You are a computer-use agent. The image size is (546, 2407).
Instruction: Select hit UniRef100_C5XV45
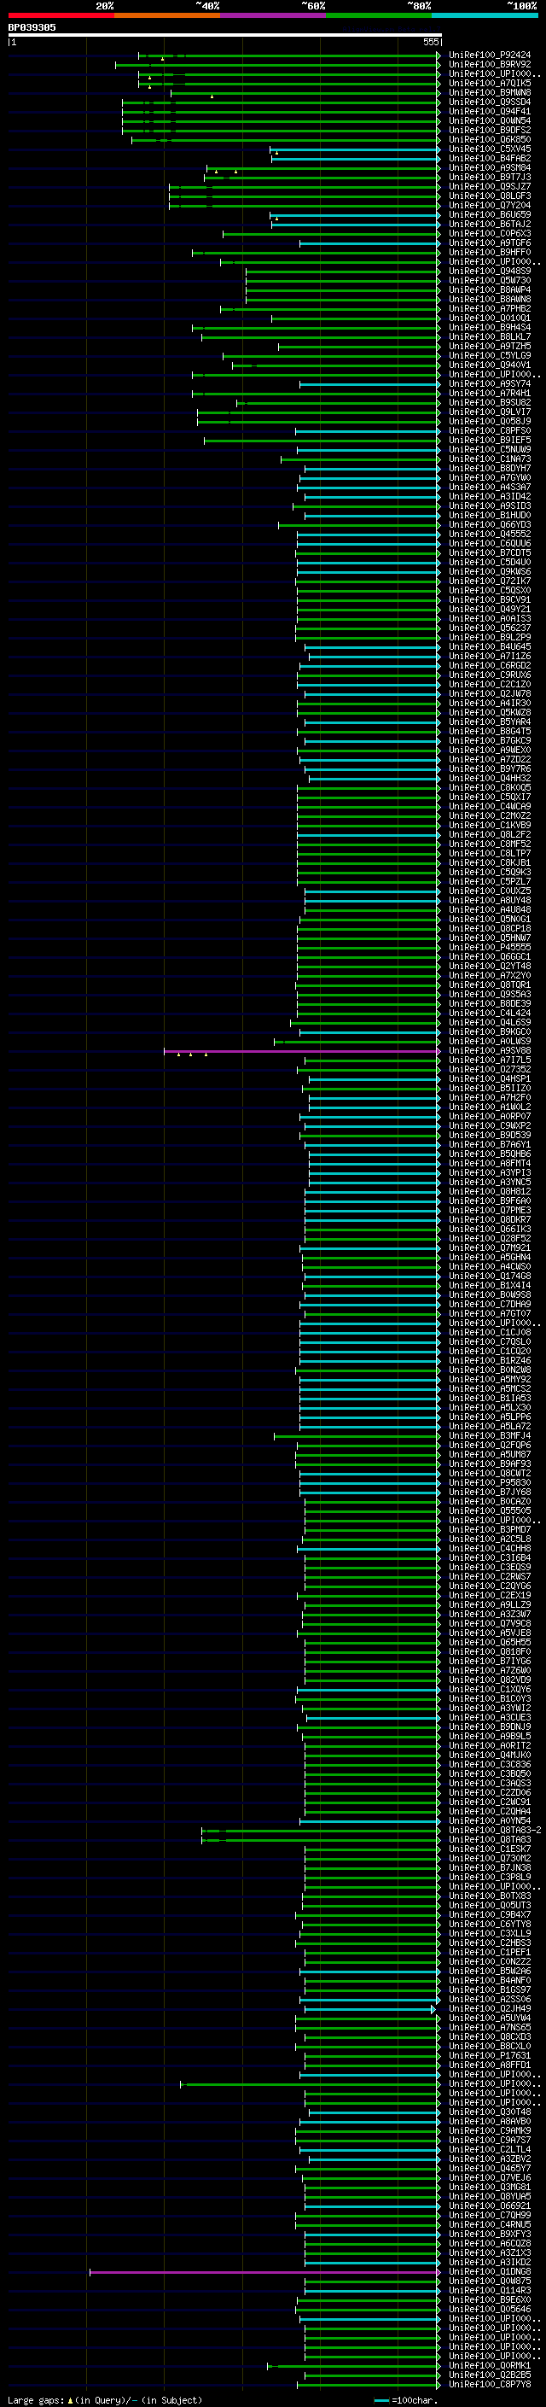pos(489,149)
